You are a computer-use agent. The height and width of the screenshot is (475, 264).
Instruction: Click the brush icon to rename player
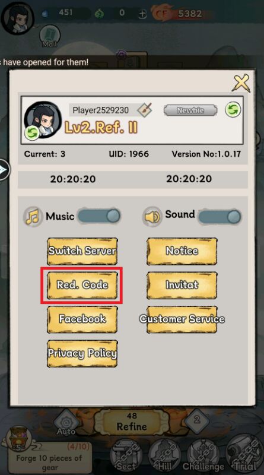click(144, 110)
